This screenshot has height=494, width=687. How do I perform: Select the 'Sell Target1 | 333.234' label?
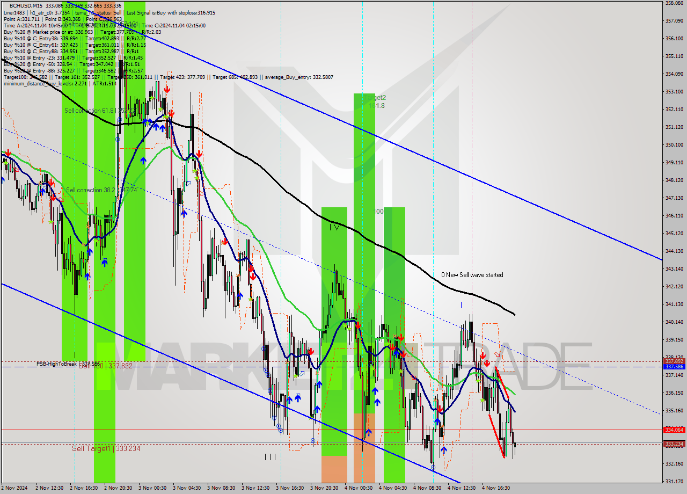(106, 448)
